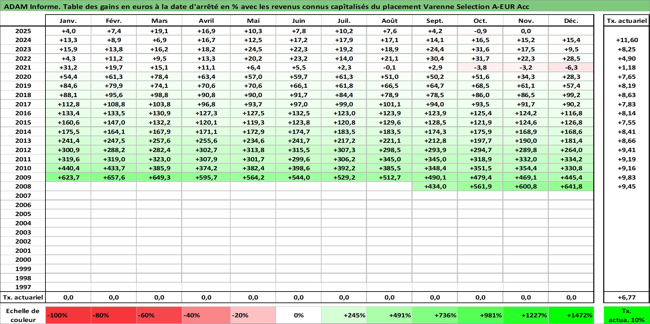The height and width of the screenshot is (324, 650).
Task: Select the 'Déc.' column header
Action: tap(571, 21)
